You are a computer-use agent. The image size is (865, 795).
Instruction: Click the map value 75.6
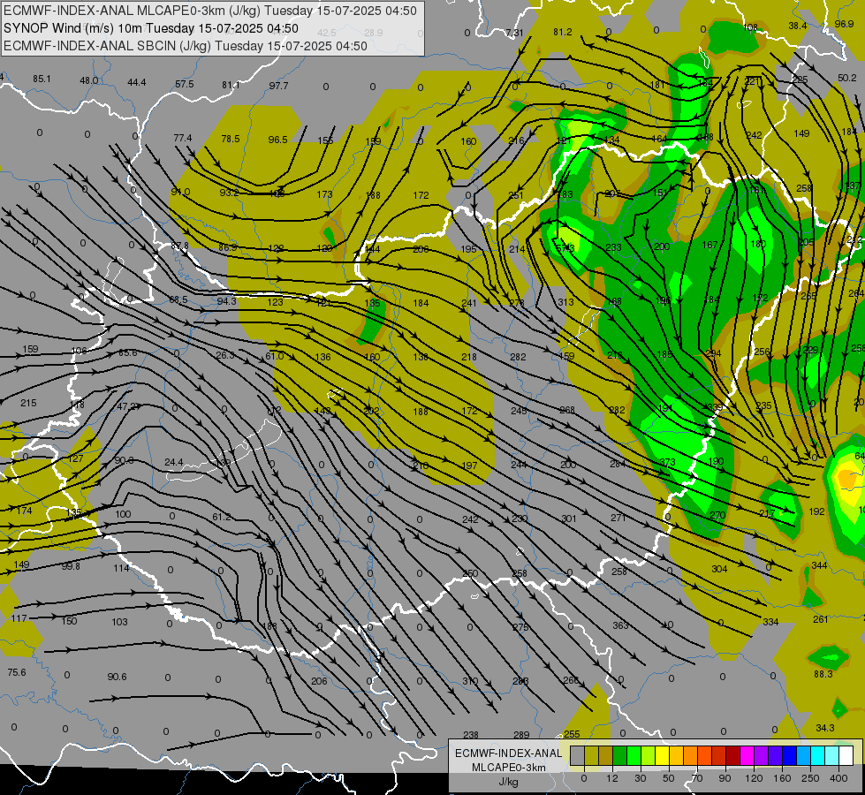pyautogui.click(x=17, y=672)
